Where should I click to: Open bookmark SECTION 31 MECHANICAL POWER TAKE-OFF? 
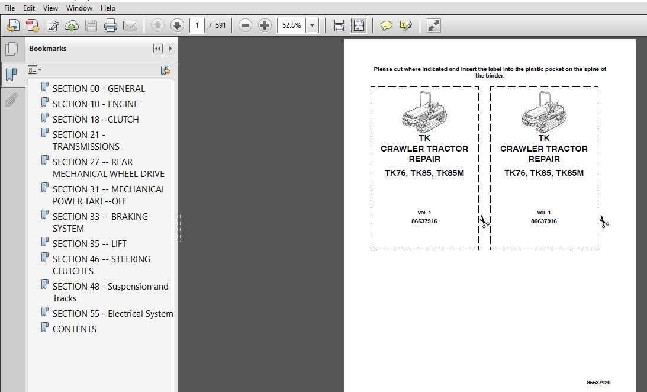click(109, 195)
